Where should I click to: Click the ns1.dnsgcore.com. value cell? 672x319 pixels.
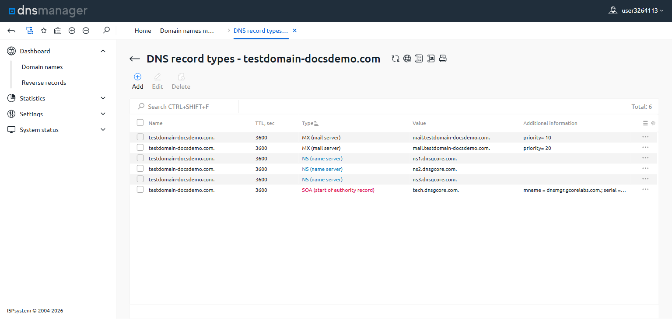pos(435,159)
